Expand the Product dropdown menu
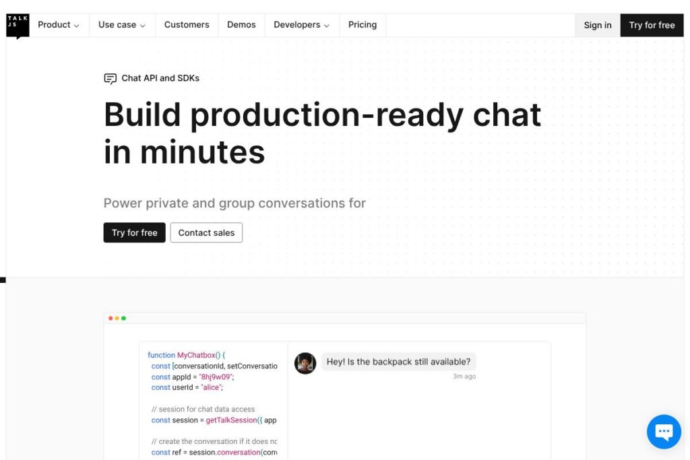The image size is (690, 460). tap(58, 25)
